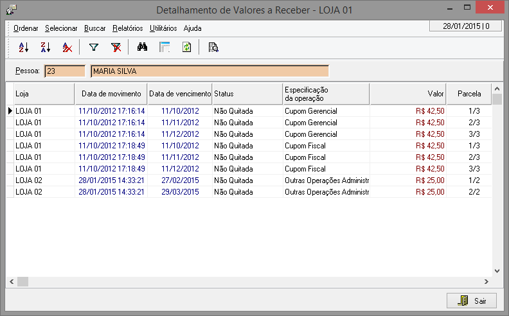This screenshot has height=316, width=509.
Task: Click the Valor column header
Action: click(407, 94)
